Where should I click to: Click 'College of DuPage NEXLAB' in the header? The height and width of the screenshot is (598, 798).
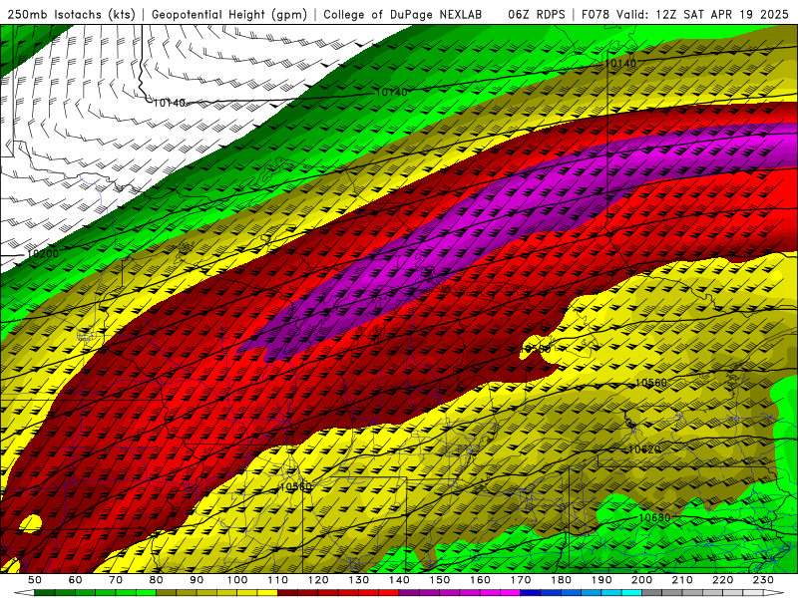click(x=402, y=15)
